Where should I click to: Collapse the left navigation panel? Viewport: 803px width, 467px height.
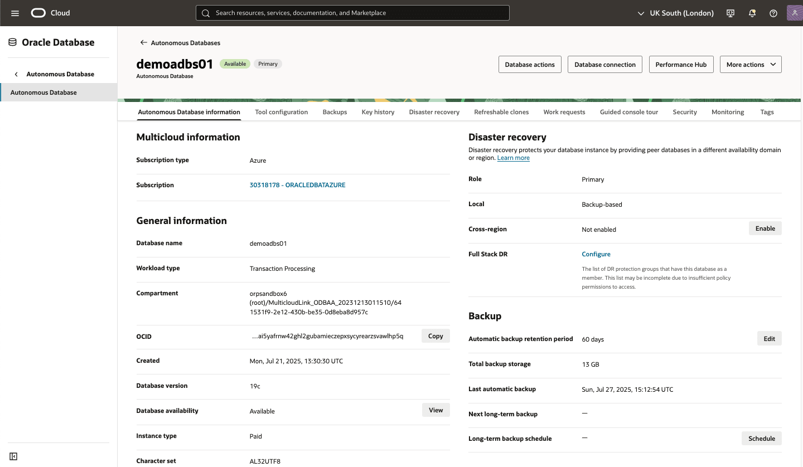tap(12, 455)
